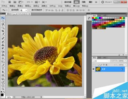Image resolution: width=128 pixels, height=99 pixels.
Task: Select the Crop tool
Action: click(x=3, y=31)
